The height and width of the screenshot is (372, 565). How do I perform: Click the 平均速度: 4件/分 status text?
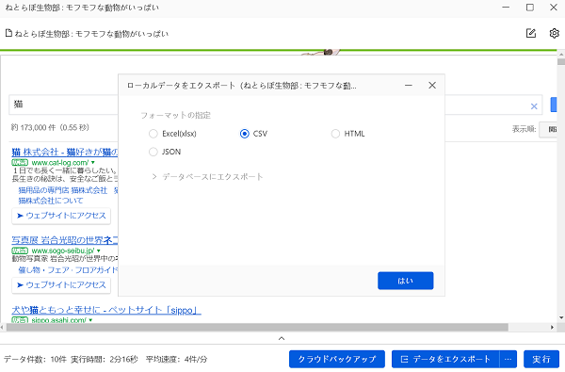177,359
